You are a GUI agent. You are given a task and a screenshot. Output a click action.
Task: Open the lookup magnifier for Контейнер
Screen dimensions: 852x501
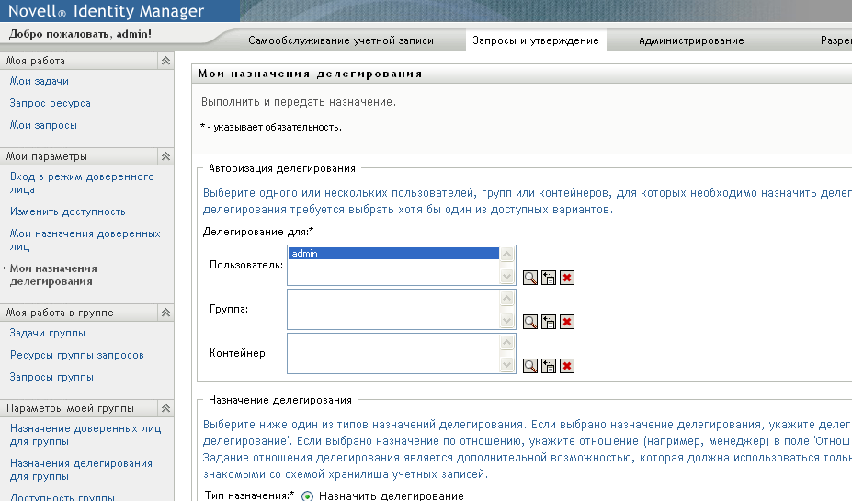coord(530,366)
